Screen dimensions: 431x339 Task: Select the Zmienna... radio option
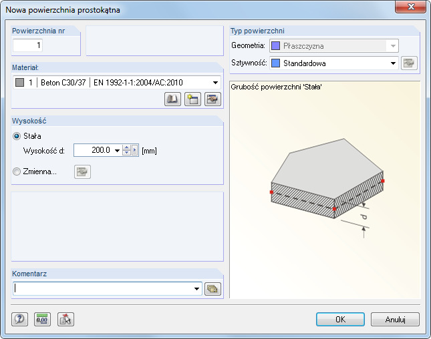(x=17, y=172)
